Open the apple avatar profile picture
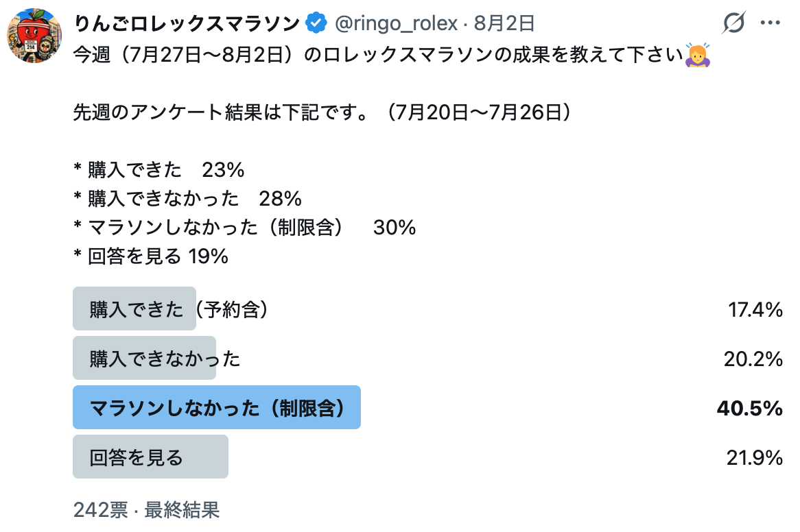Viewport: 800px width, 532px height. tap(34, 35)
